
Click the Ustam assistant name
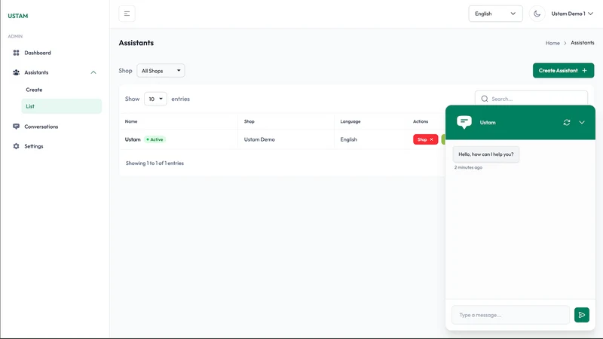tap(133, 139)
